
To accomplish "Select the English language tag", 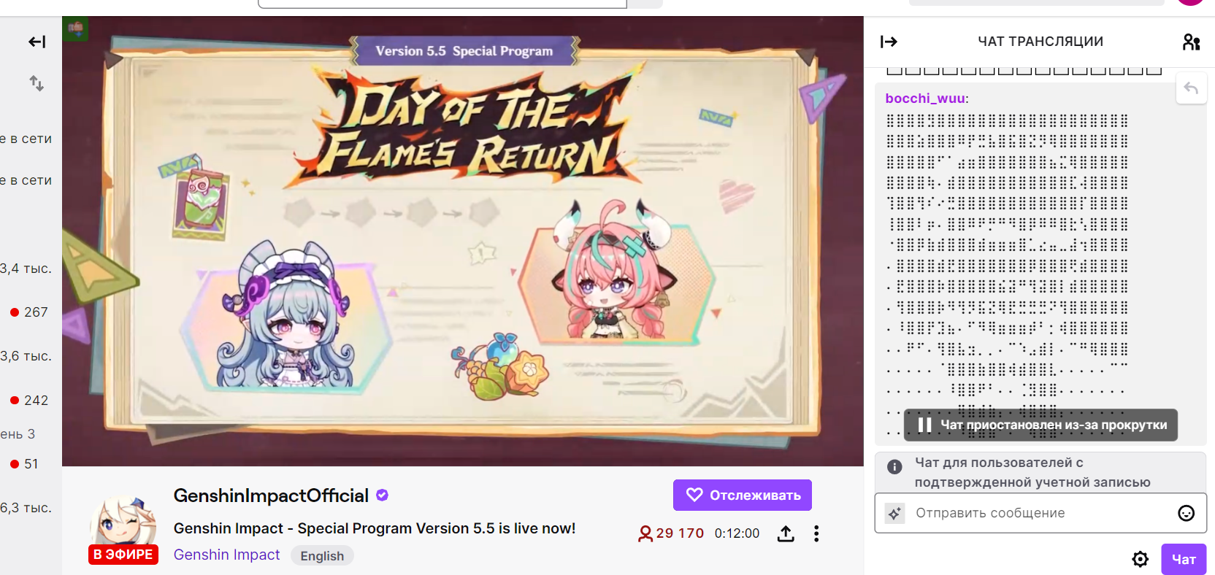I will (x=322, y=555).
